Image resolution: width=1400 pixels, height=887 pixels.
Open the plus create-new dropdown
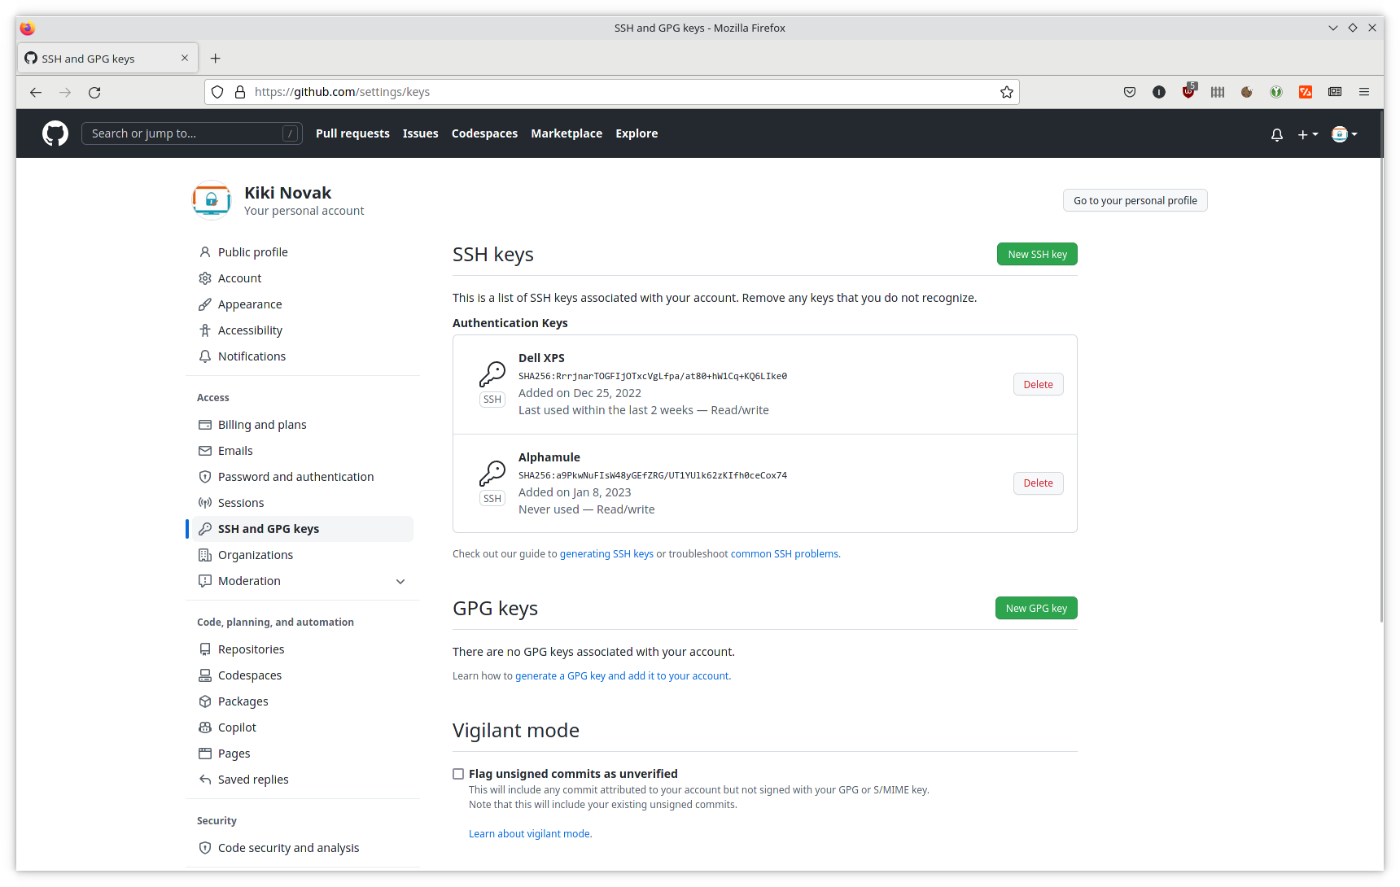pos(1307,134)
